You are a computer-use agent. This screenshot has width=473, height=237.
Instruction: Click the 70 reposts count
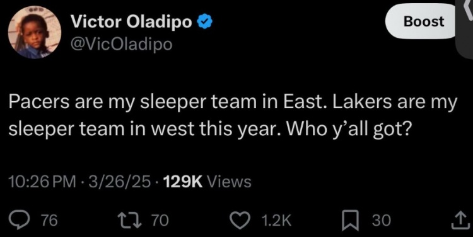pyautogui.click(x=160, y=221)
